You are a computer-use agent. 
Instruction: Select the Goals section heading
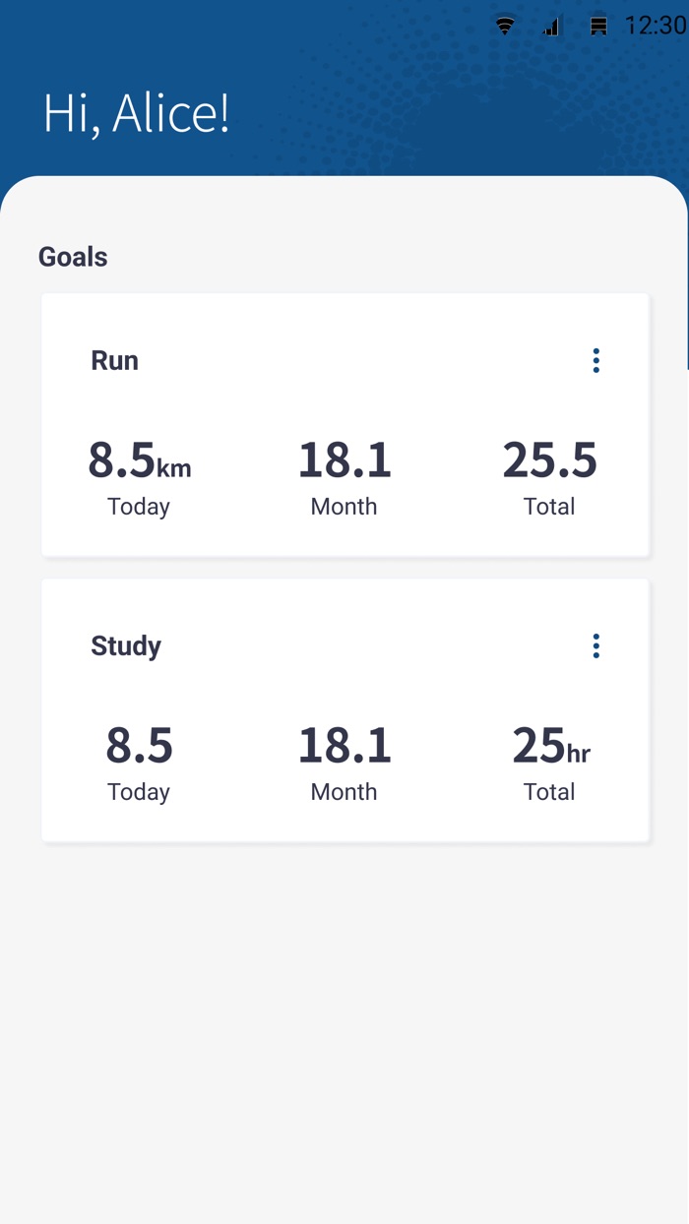(73, 257)
